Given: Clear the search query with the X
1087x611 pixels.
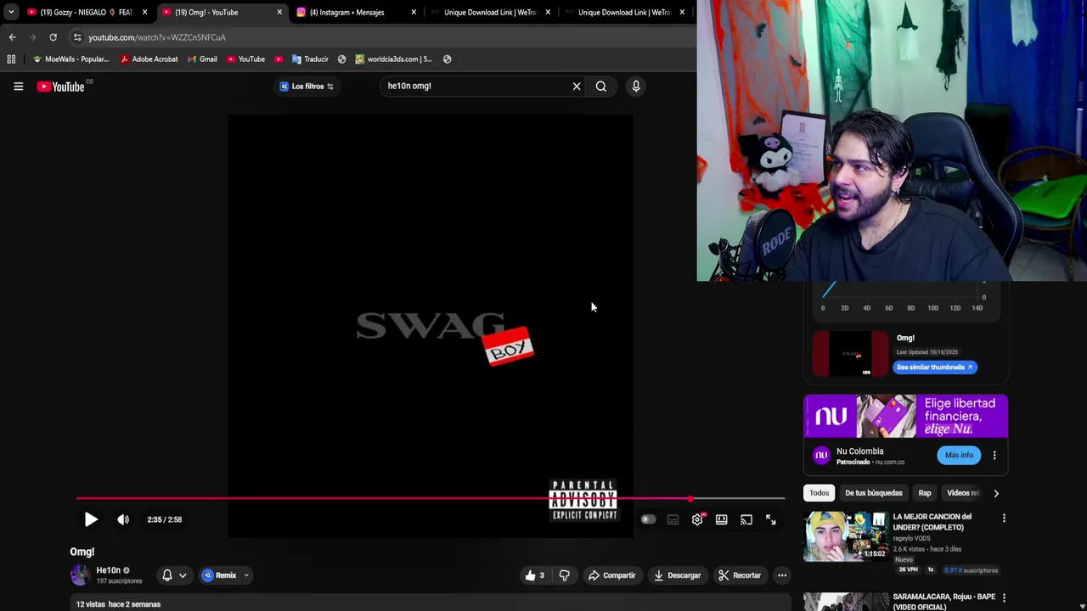Looking at the screenshot, I should [x=577, y=86].
